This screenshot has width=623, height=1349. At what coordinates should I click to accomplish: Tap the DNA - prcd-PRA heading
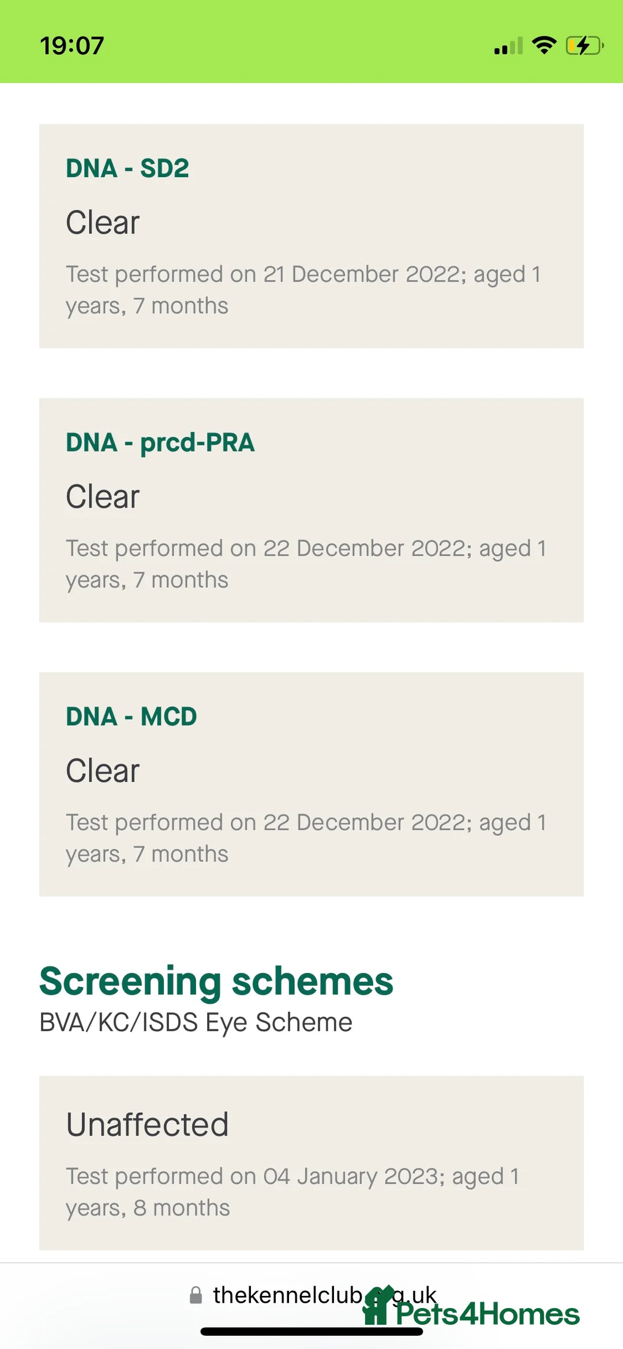click(160, 442)
